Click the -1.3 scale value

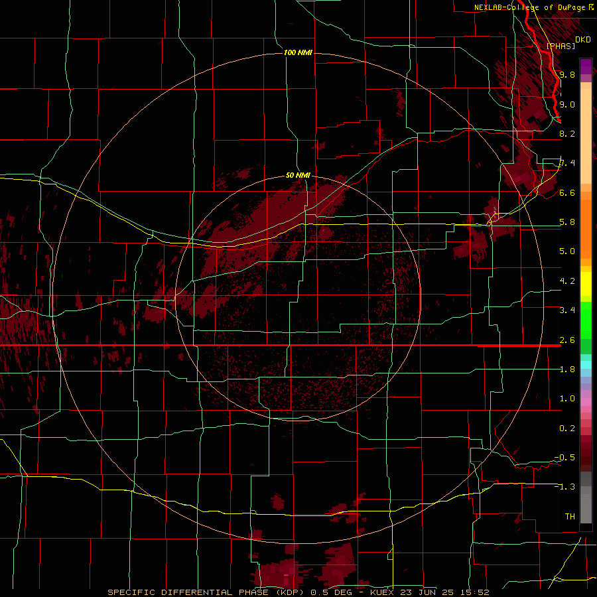point(564,487)
